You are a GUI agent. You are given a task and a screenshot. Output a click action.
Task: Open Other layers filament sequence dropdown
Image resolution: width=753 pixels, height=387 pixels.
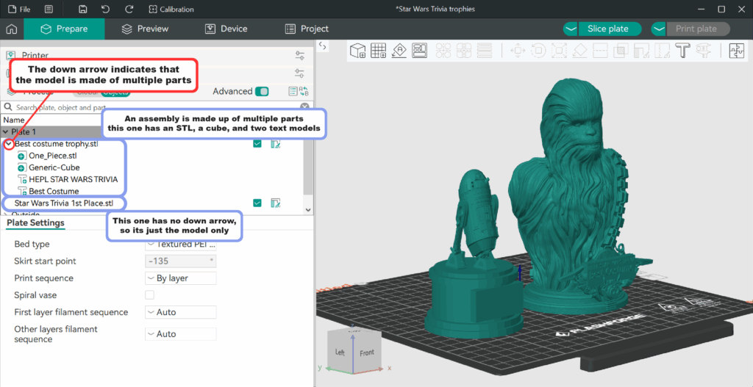point(181,334)
